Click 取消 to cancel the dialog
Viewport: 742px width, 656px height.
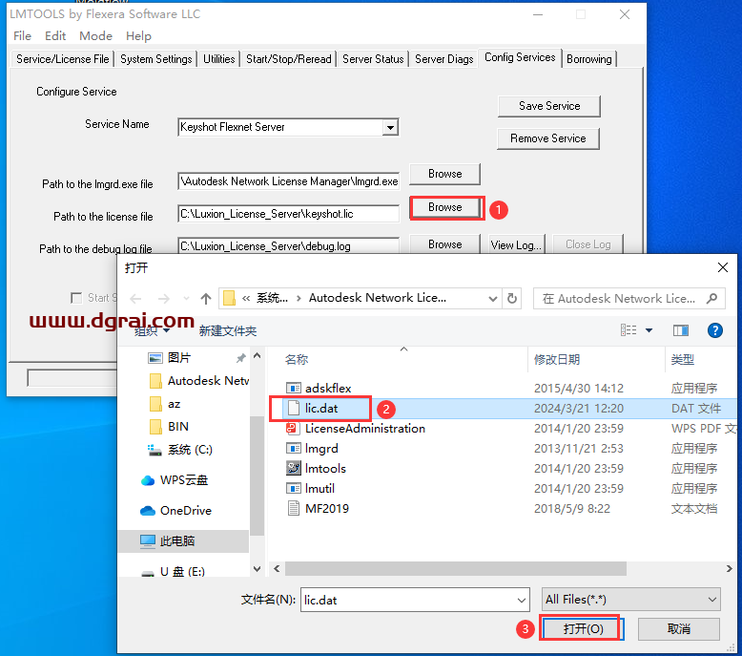click(x=679, y=629)
